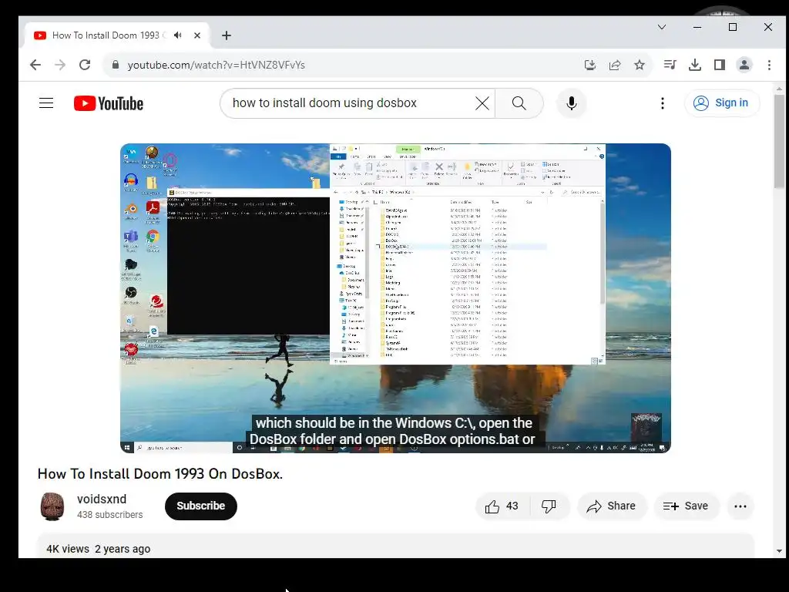Open Chrome profile avatar
Image resolution: width=789 pixels, height=592 pixels.
(744, 65)
